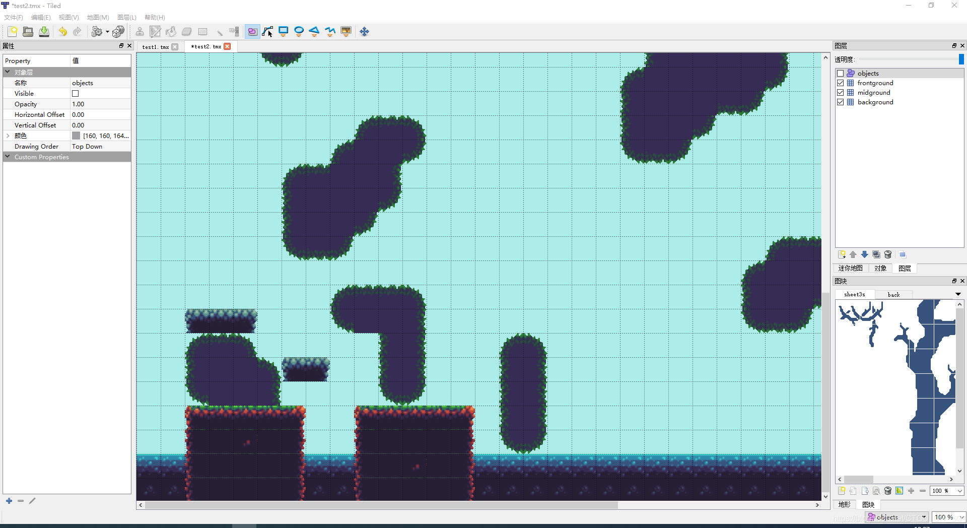This screenshot has height=528, width=967.
Task: Open the 地图(M) menu
Action: coord(98,18)
